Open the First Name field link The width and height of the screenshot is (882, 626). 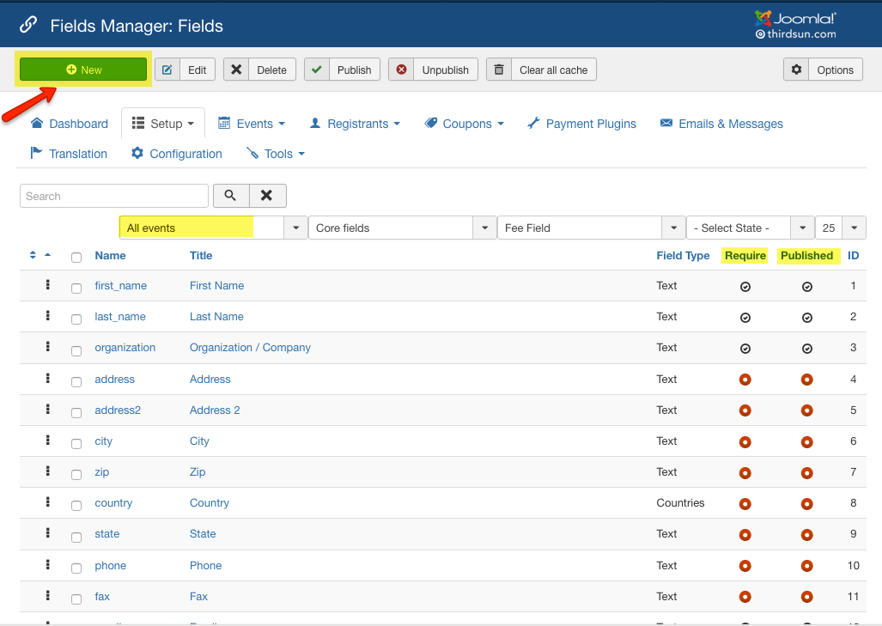point(216,285)
